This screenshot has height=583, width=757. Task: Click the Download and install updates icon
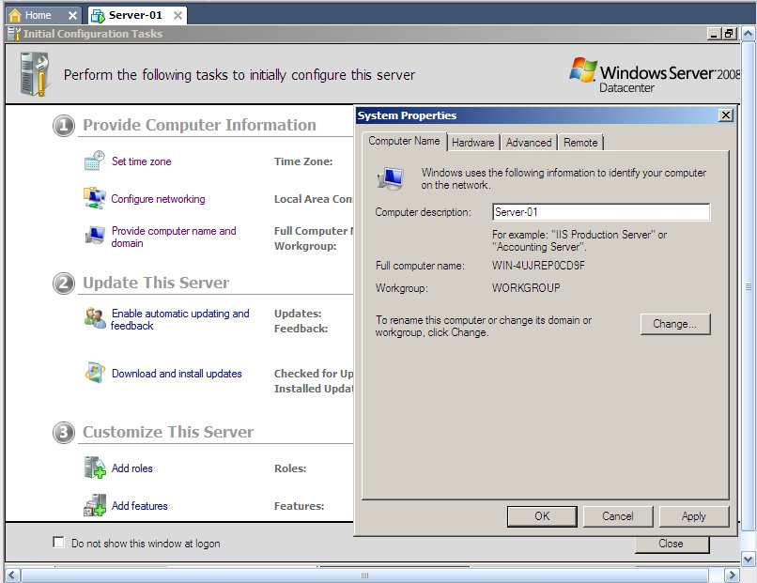[x=95, y=373]
